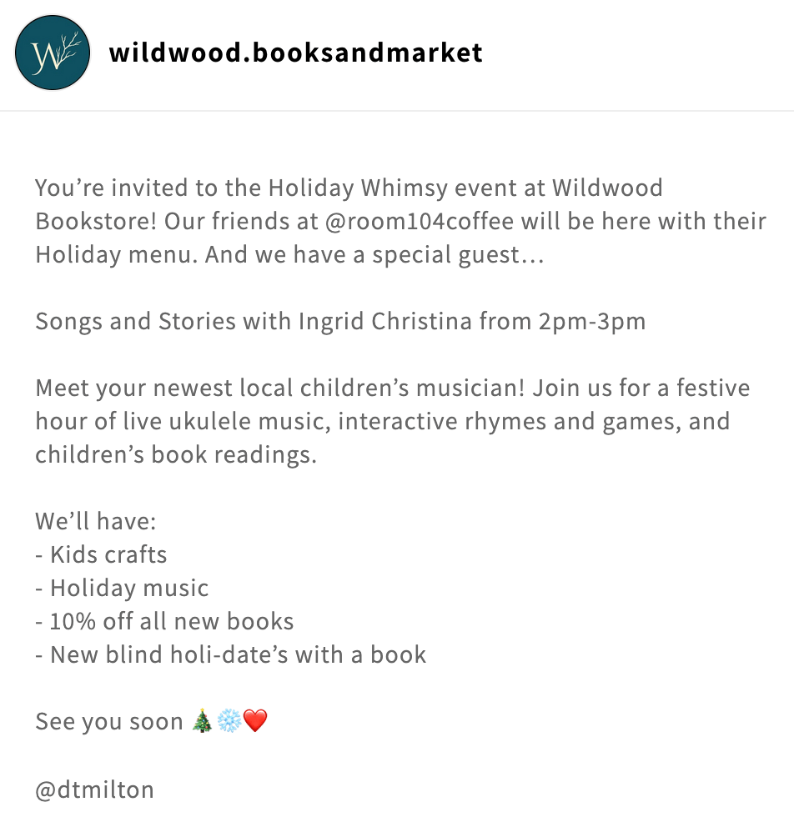Click the Wildwood profile avatar logo
The image size is (794, 832).
[53, 53]
